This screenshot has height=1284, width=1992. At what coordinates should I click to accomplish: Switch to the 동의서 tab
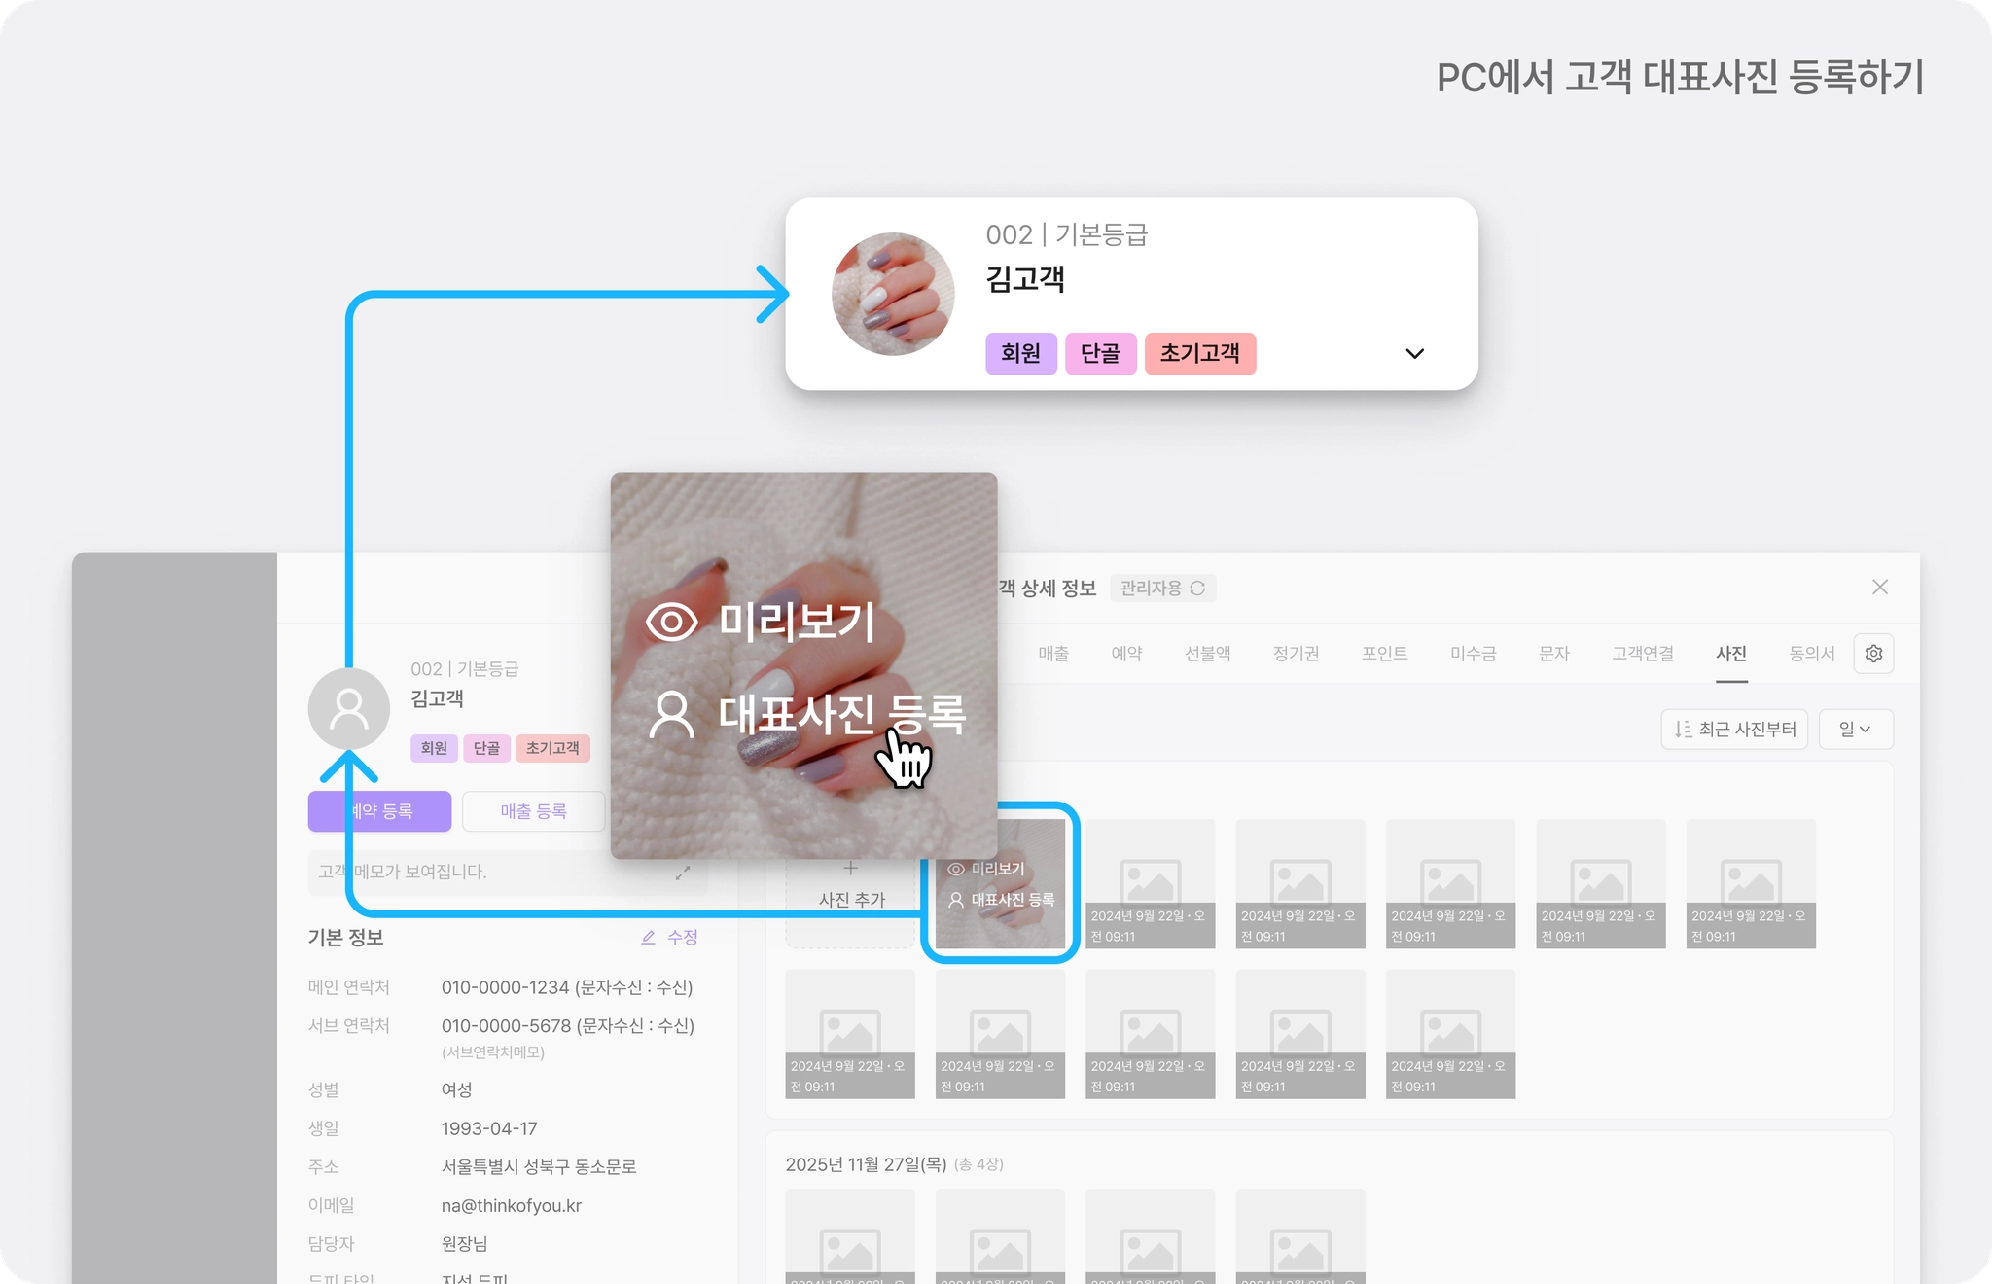pyautogui.click(x=1811, y=654)
